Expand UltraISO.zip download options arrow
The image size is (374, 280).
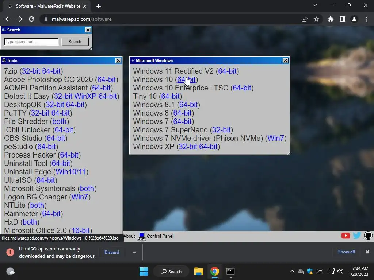[x=134, y=252]
